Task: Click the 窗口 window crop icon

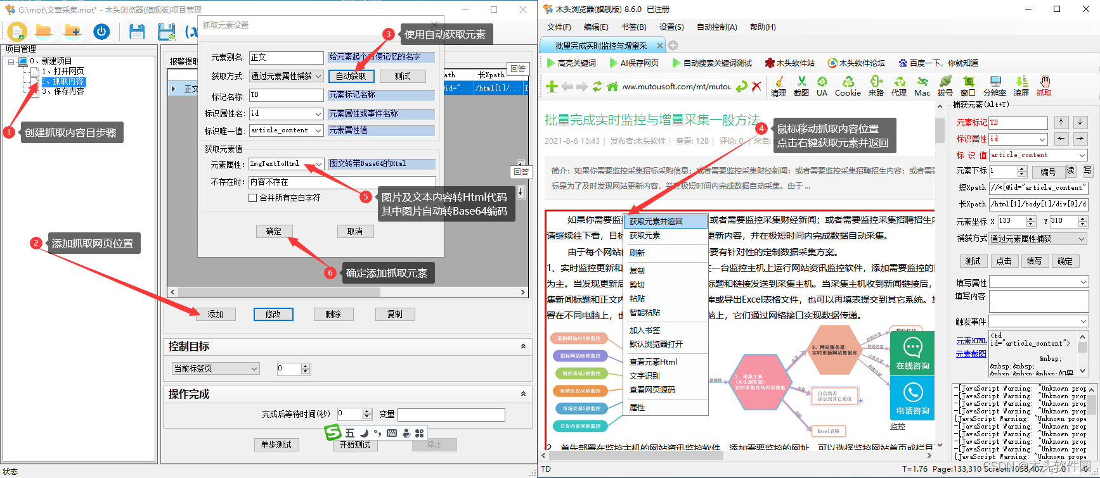Action: coord(968,86)
